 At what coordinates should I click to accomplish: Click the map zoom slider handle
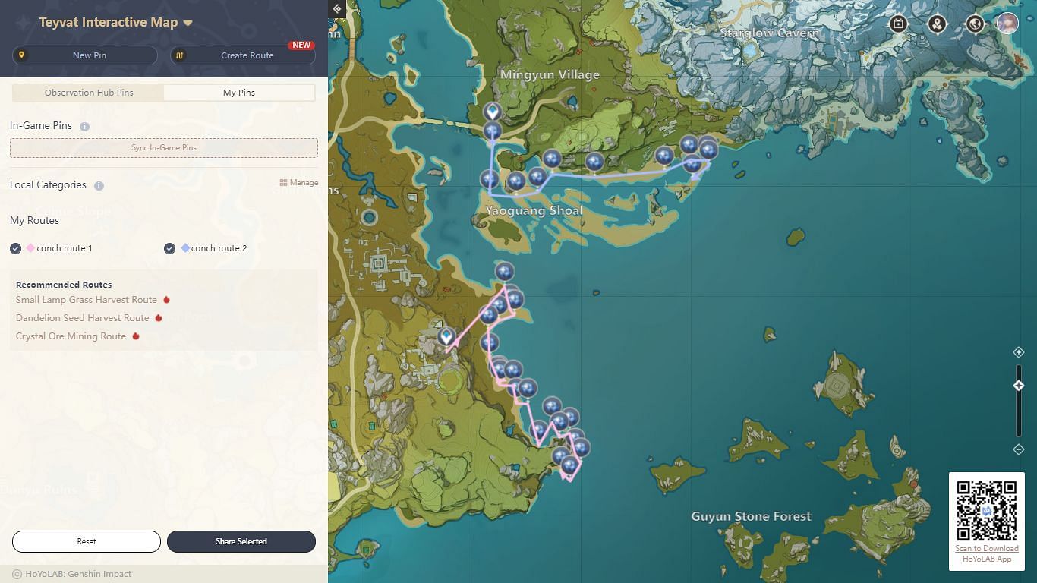point(1019,386)
